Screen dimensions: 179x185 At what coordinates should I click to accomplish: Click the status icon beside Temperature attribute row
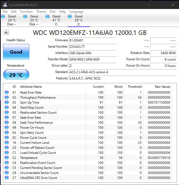point(7,158)
